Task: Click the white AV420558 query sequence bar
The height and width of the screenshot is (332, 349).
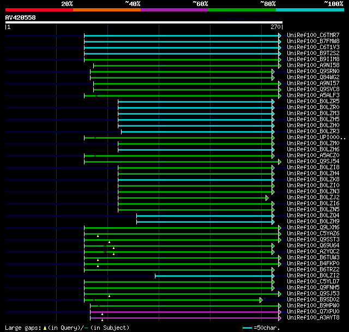Action: [144, 22]
